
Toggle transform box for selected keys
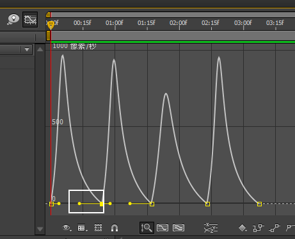[98, 228]
